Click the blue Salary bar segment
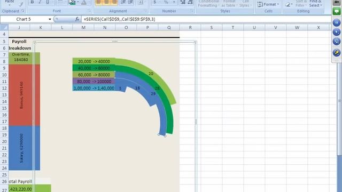Viewport: 342px width, 192px height. [x=24, y=148]
